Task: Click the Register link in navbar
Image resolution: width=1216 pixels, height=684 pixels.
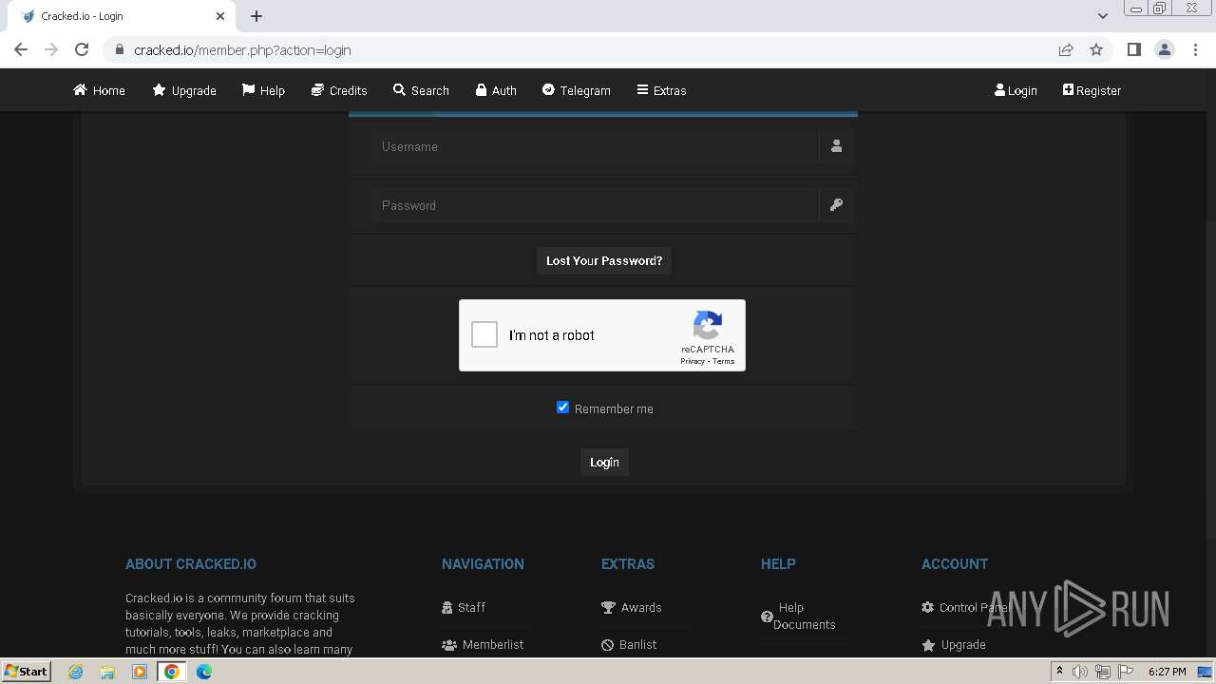Action: pyautogui.click(x=1092, y=90)
